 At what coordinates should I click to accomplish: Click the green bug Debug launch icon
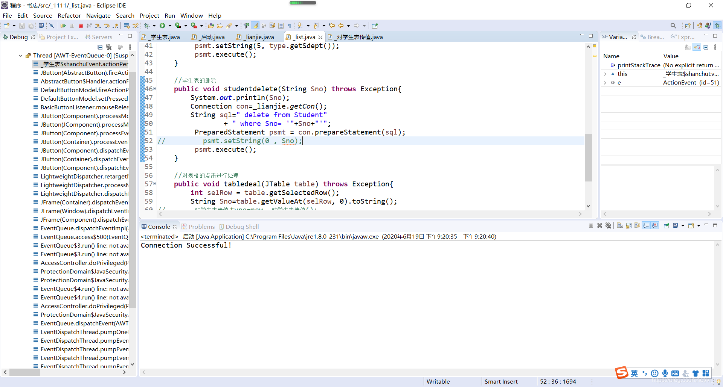pos(147,26)
